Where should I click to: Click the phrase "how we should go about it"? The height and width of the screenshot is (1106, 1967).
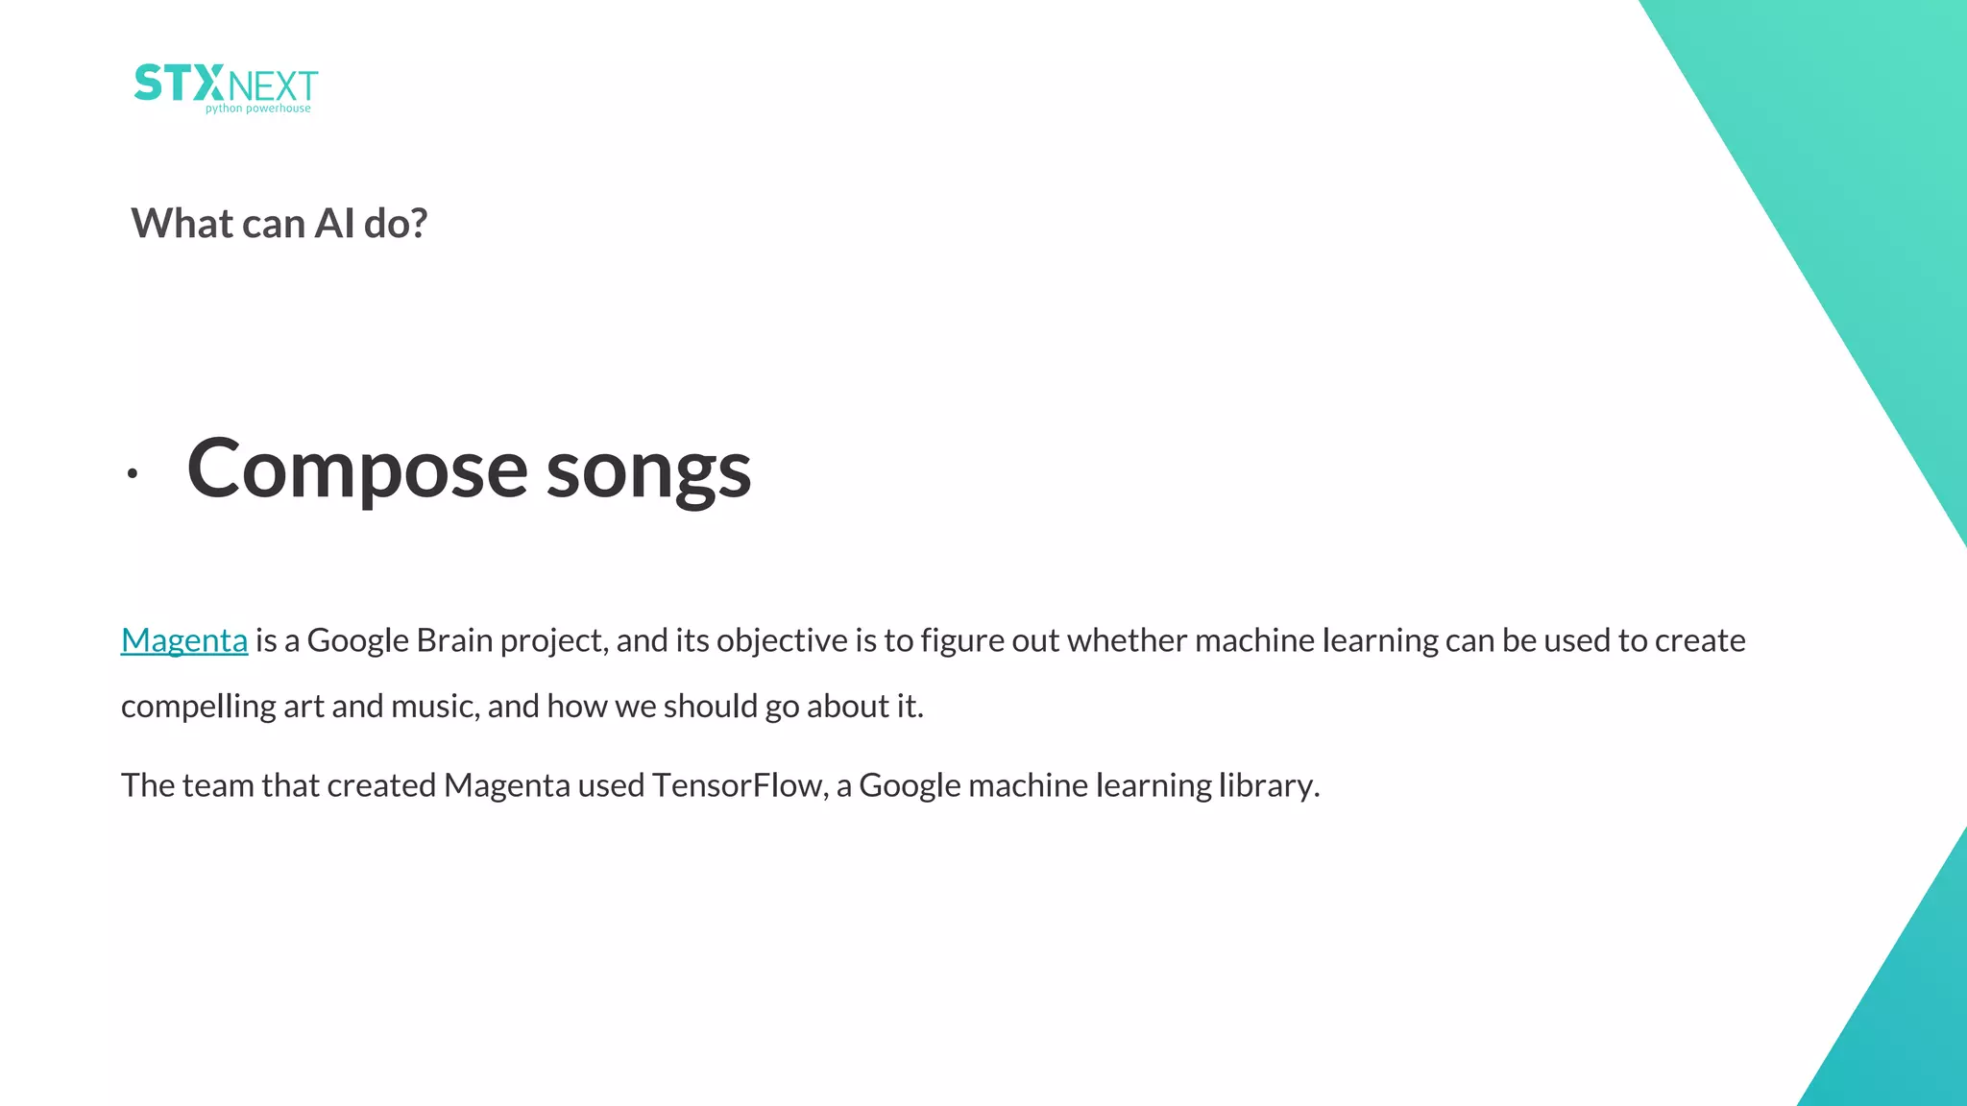735,707
